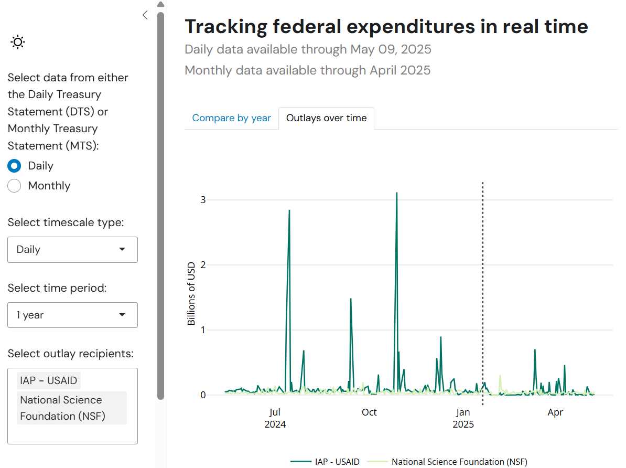
Task: Click the IAP - USAID recipient chip
Action: (x=48, y=380)
